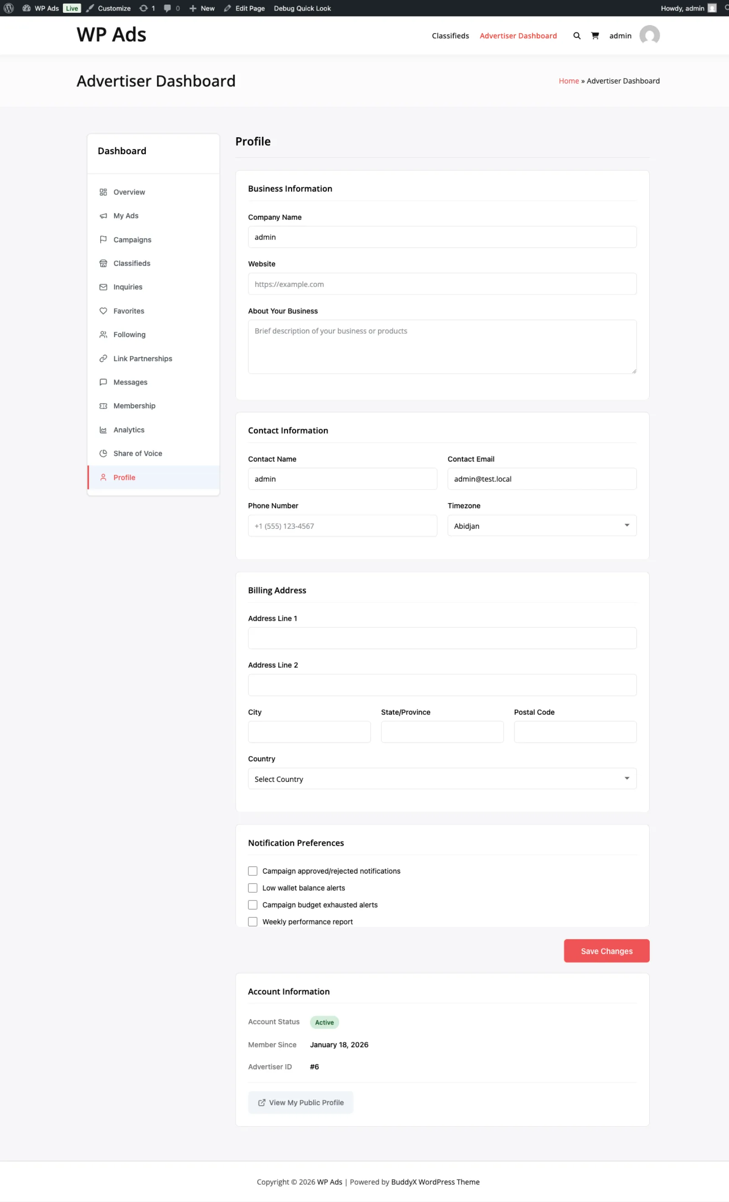Open the WP Ads dashboard gauge icon

point(26,8)
